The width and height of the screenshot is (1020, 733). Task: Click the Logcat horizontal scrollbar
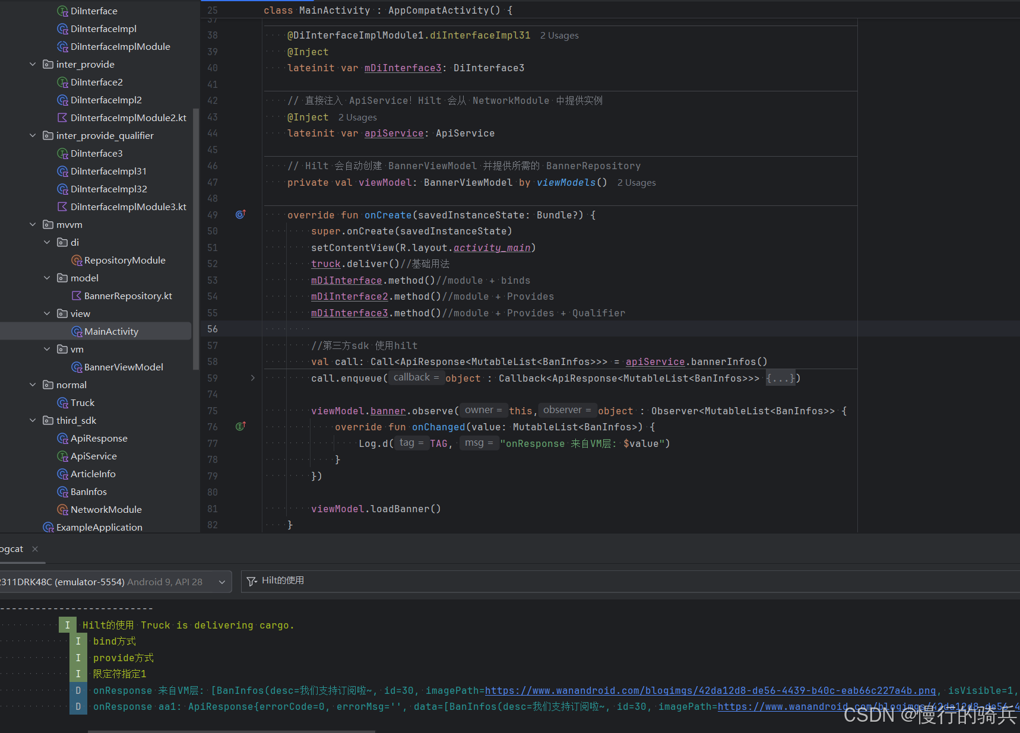232,731
